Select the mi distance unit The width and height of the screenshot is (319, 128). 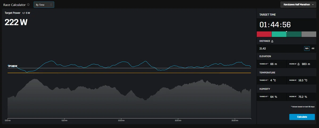pos(313,48)
